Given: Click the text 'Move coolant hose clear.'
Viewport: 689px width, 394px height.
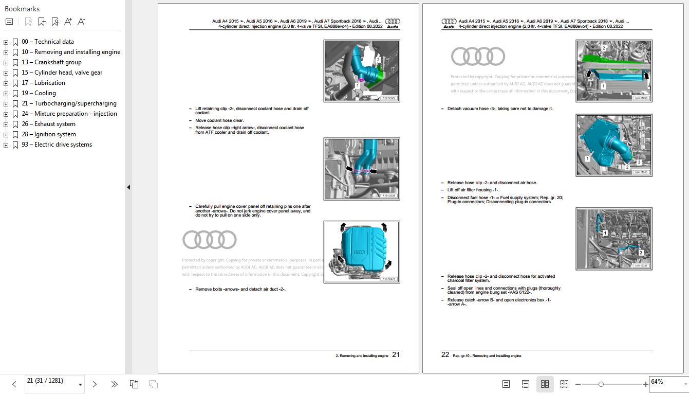Looking at the screenshot, I should point(219,121).
